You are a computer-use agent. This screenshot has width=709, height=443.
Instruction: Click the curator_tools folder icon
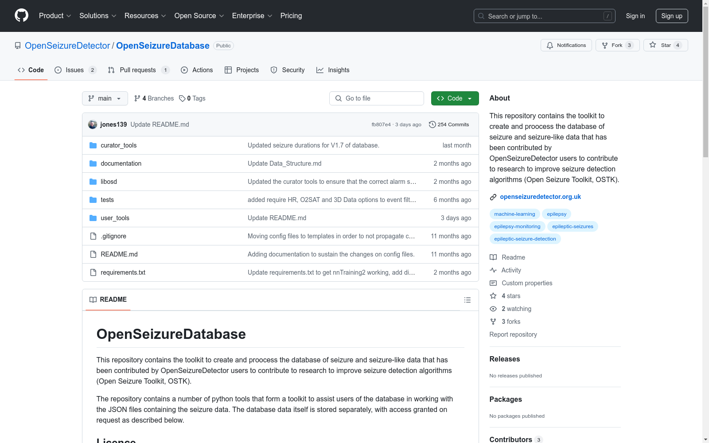[93, 145]
